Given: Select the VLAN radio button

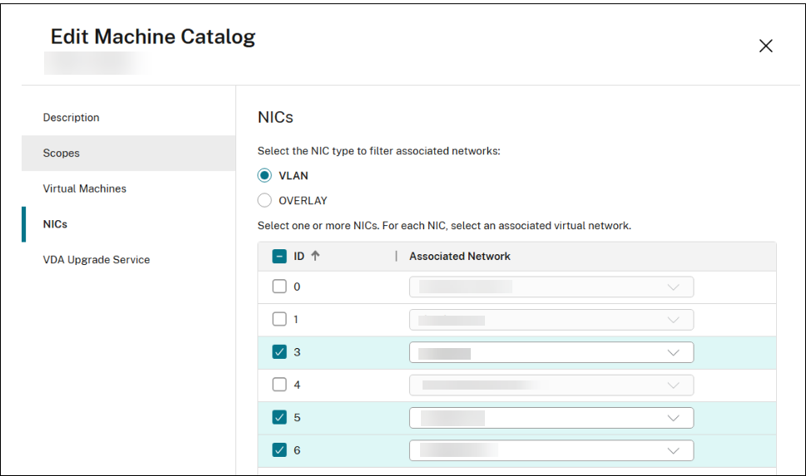Looking at the screenshot, I should click(x=265, y=175).
